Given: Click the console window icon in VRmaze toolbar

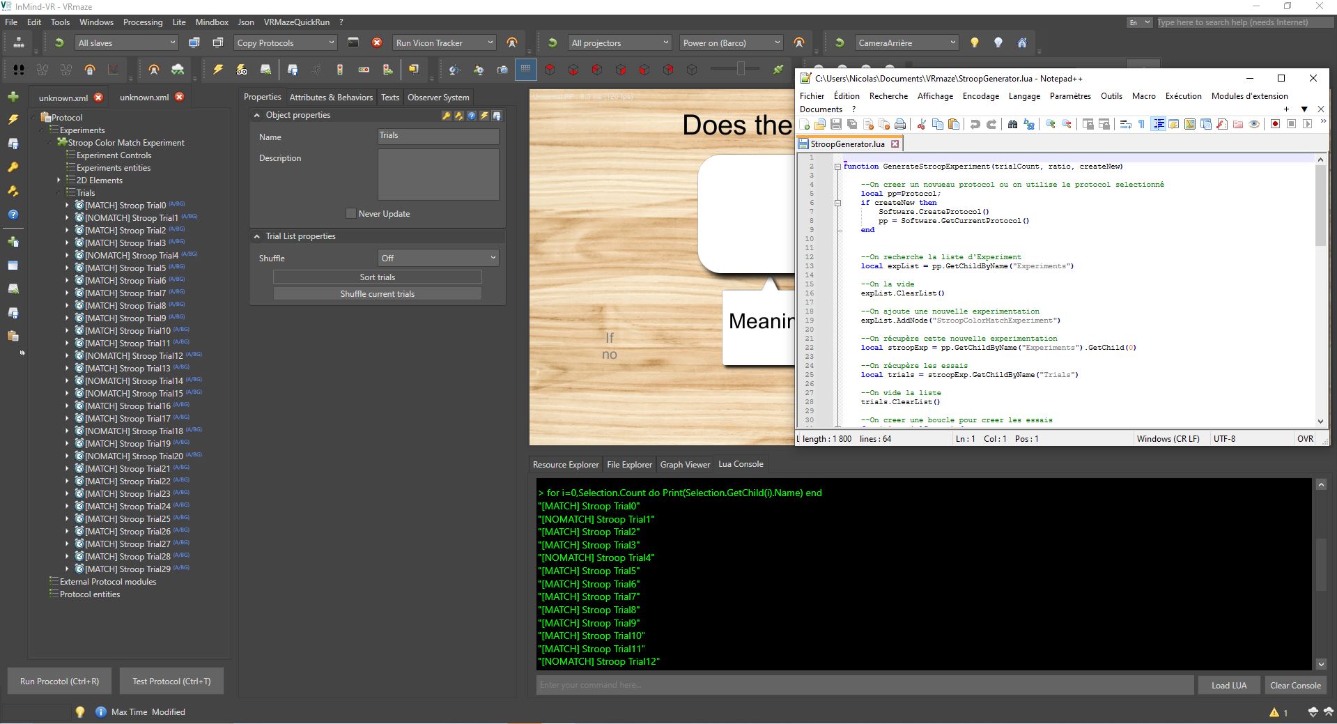Looking at the screenshot, I should pyautogui.click(x=353, y=43).
